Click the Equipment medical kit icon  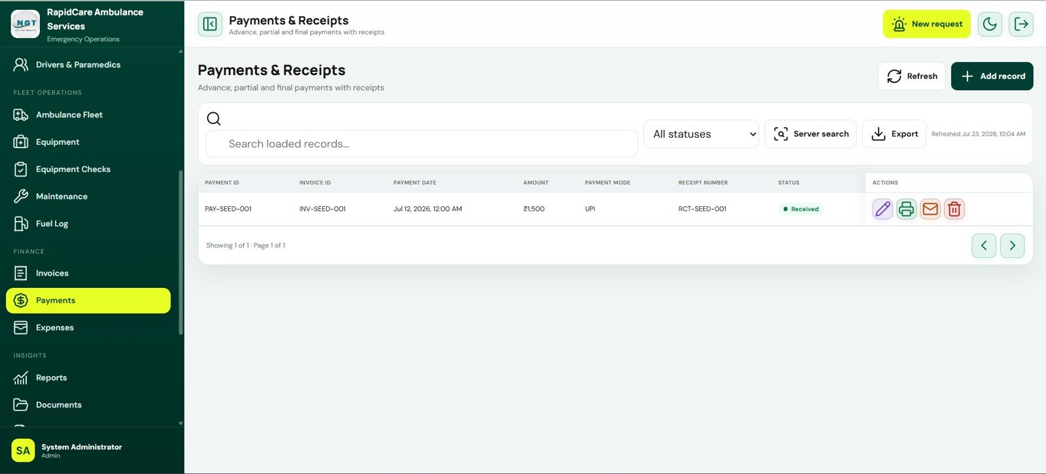pos(21,142)
